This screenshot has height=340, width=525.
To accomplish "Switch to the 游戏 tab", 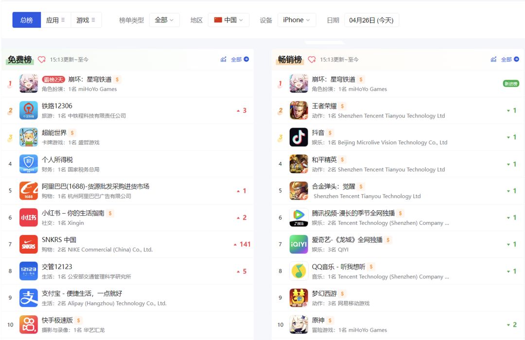I will tap(86, 20).
